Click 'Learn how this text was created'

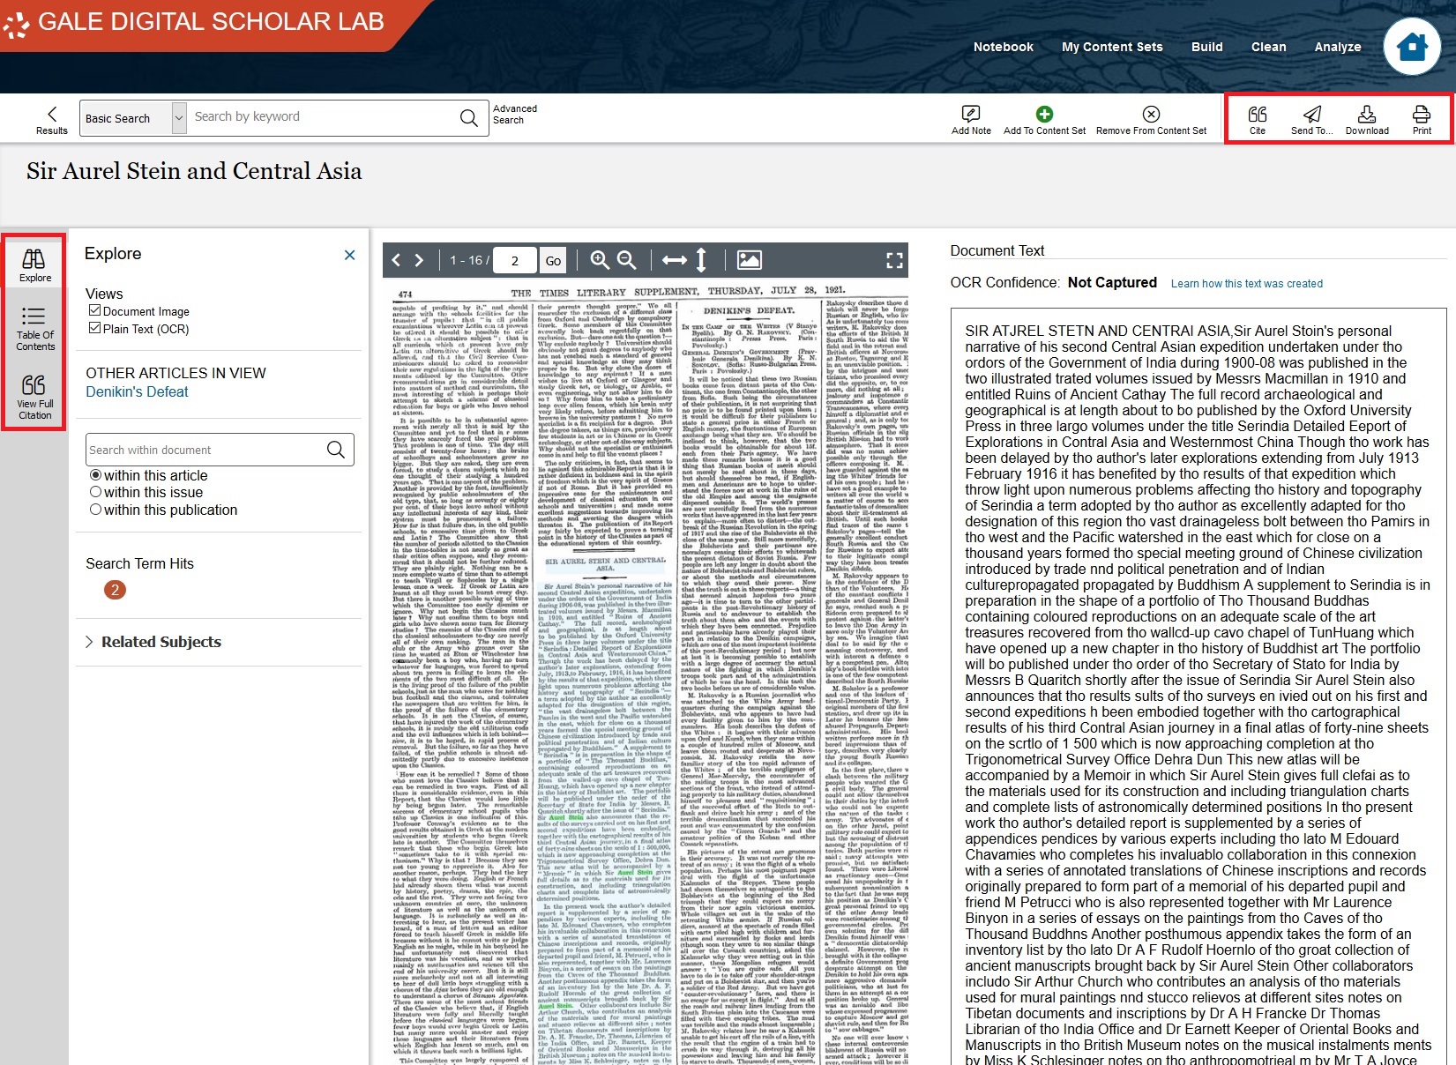(1246, 283)
